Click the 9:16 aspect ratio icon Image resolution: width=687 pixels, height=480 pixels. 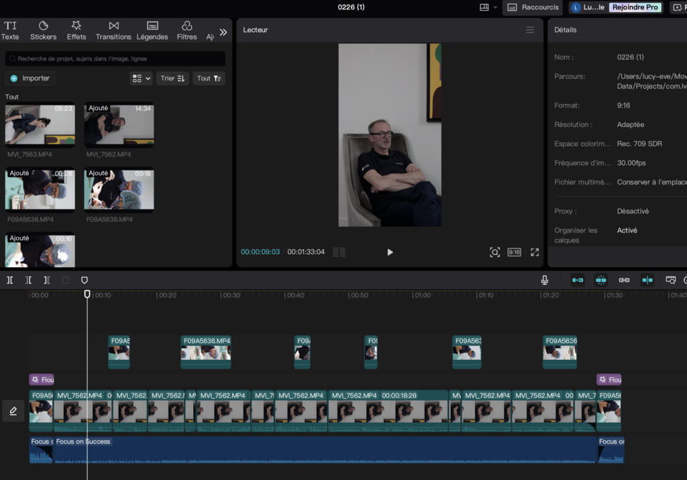514,252
